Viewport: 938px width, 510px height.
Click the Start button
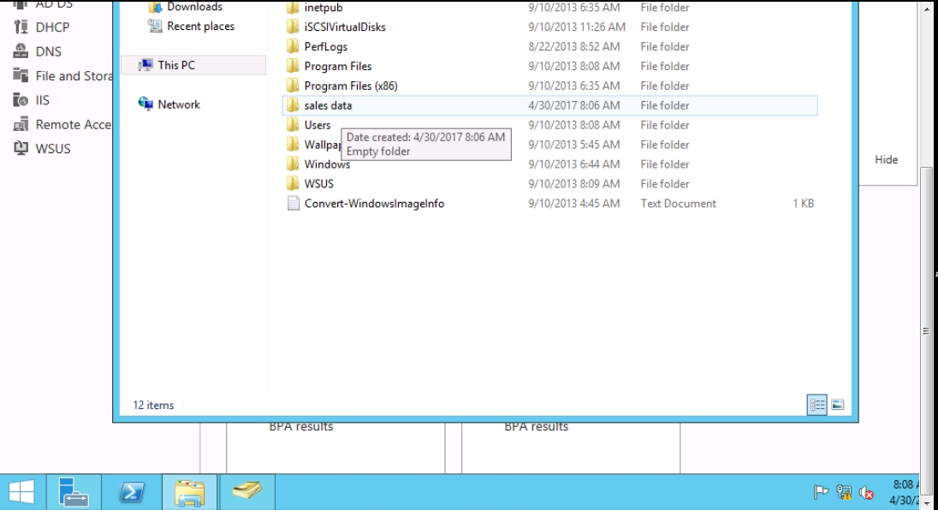(x=22, y=493)
